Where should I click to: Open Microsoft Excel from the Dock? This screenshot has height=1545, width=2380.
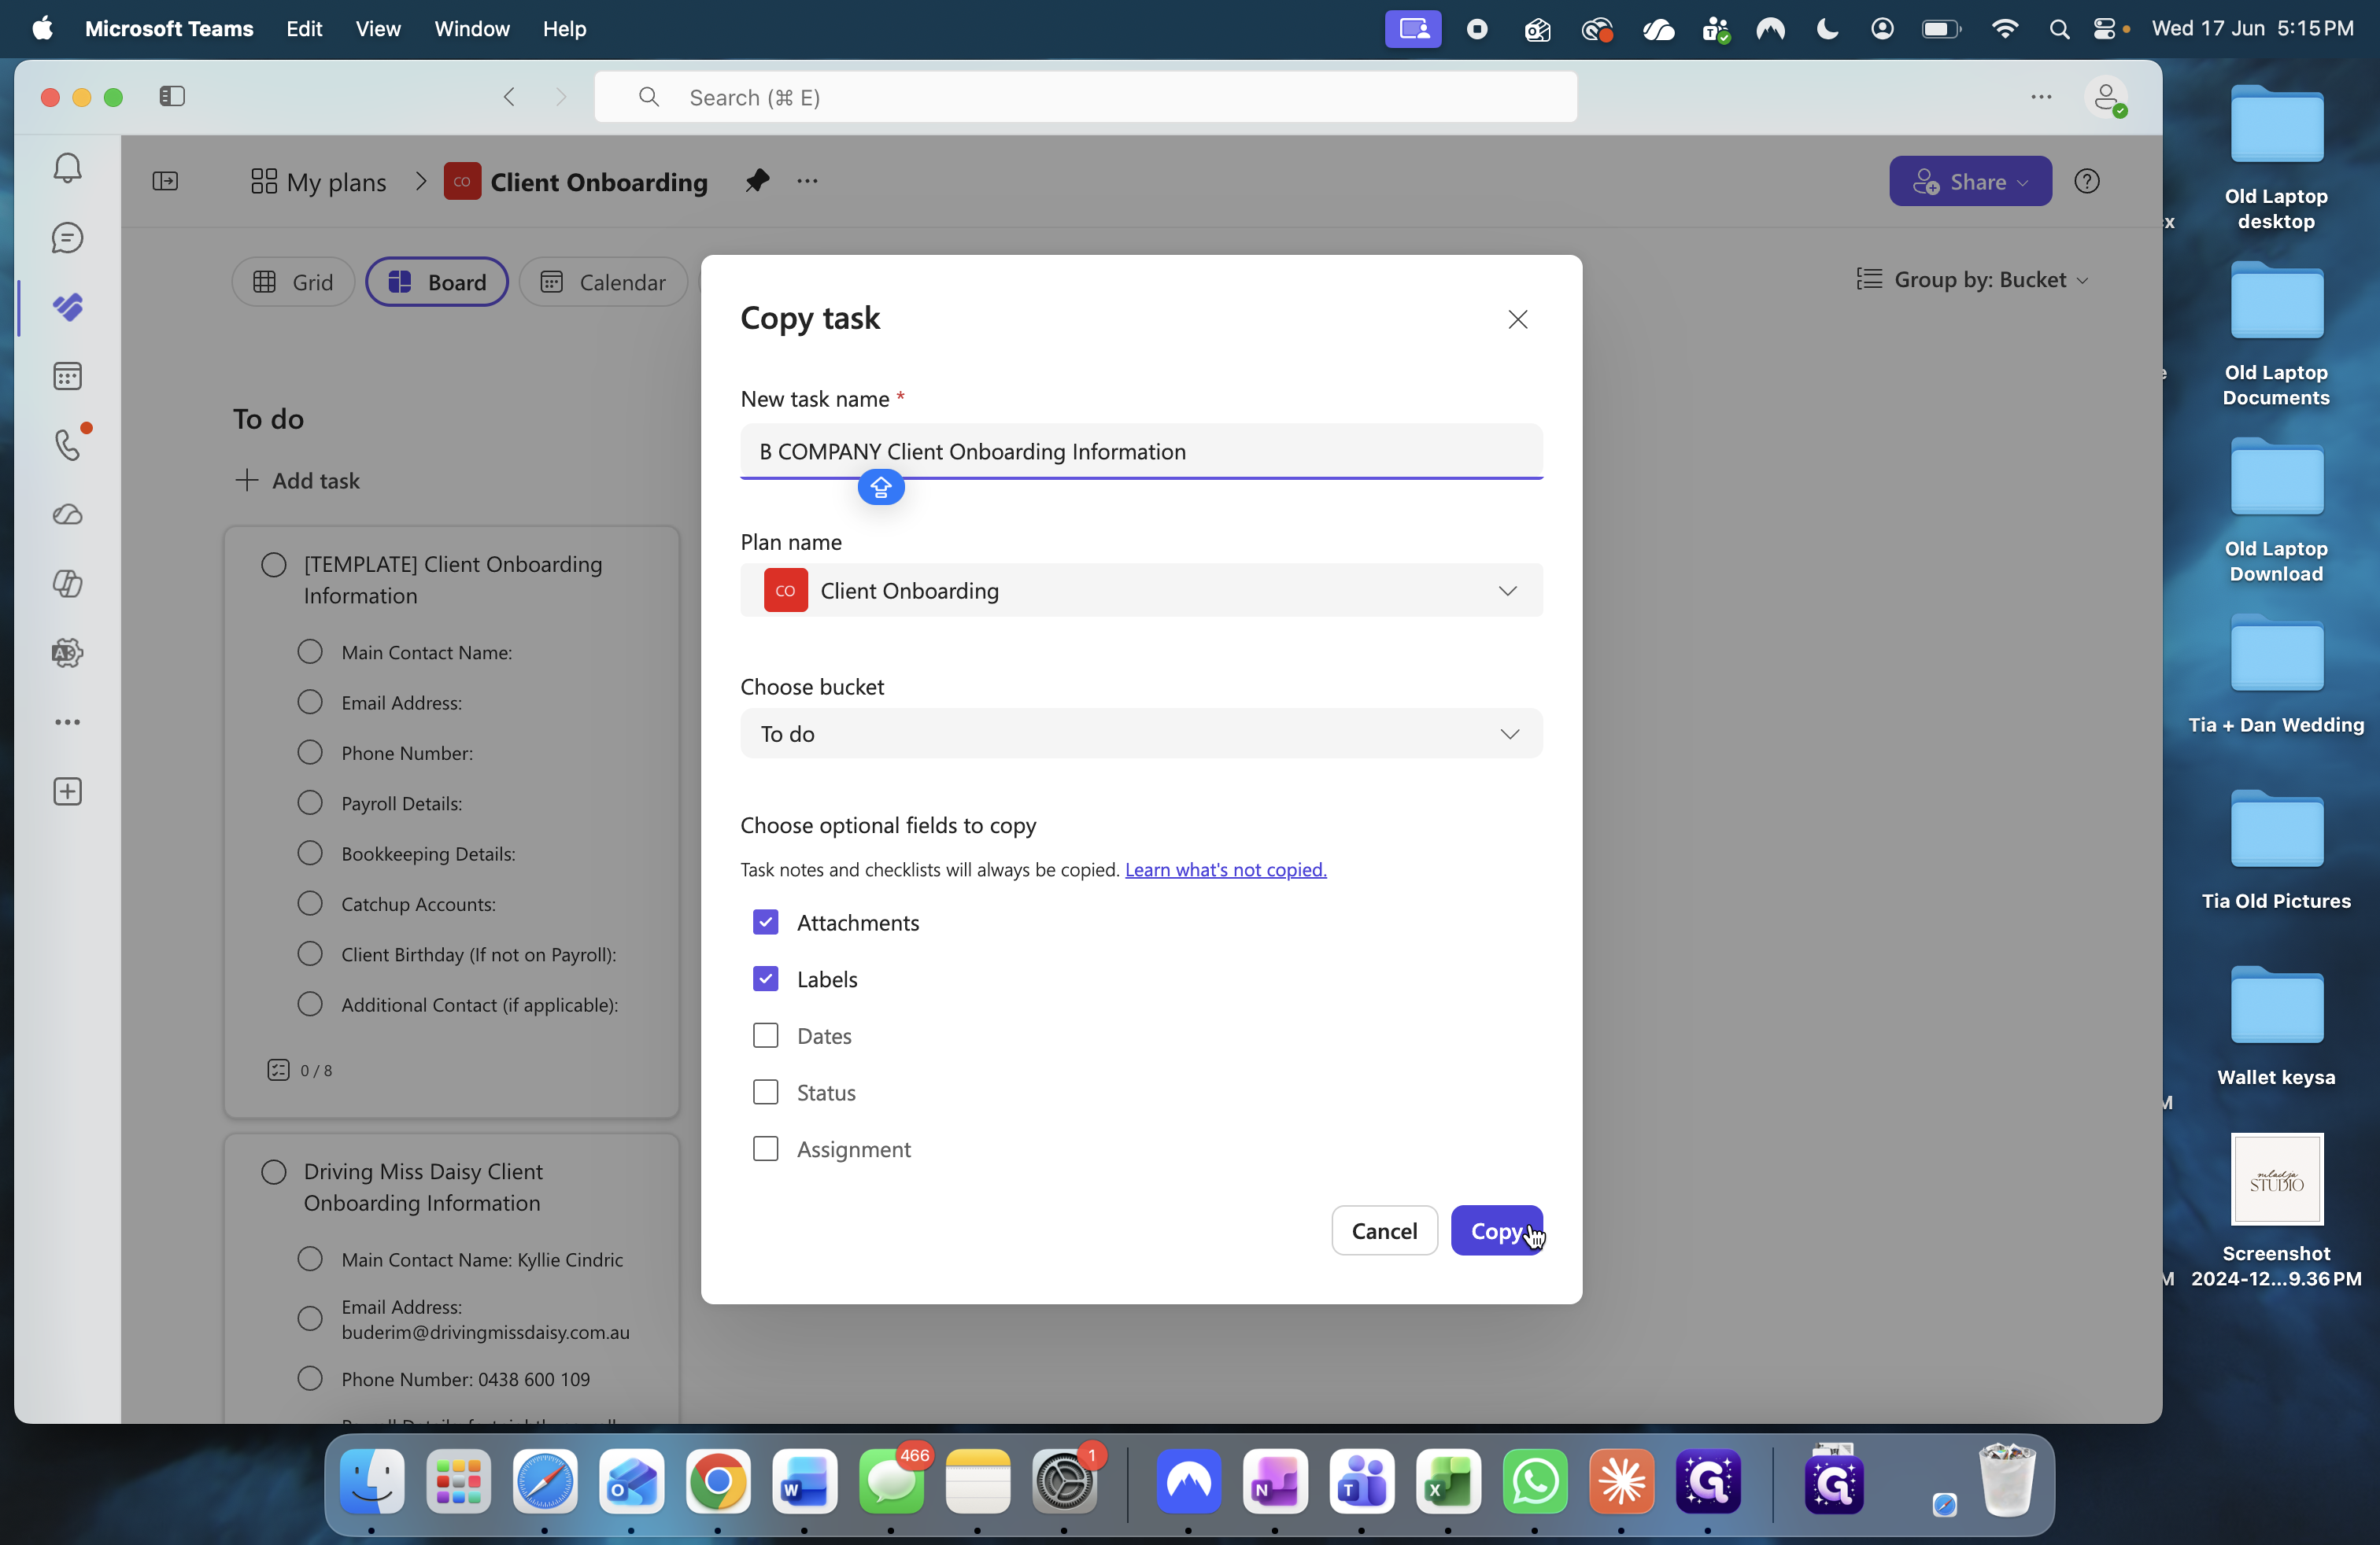1448,1482
